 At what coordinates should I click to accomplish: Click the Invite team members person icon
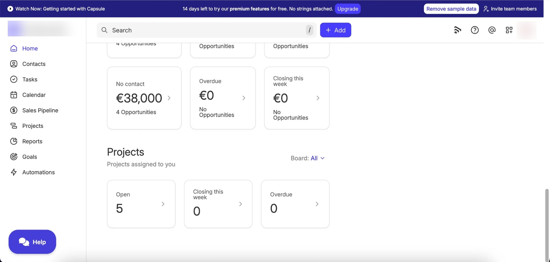pos(486,9)
